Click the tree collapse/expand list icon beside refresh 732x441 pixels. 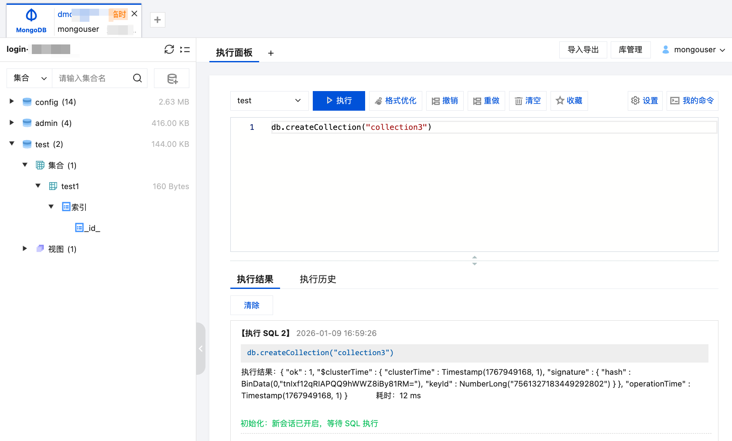185,49
